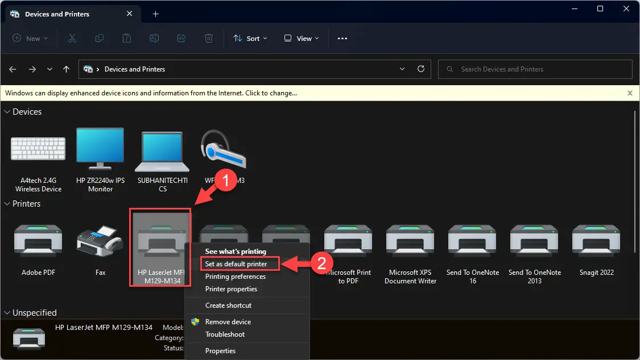Open the See more ellipsis toolbar menu
Screen dimensions: 640x360
click(342, 38)
